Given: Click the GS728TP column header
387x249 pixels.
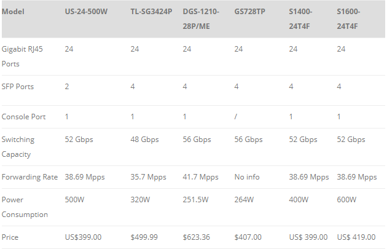Looking at the screenshot, I should pos(250,12).
